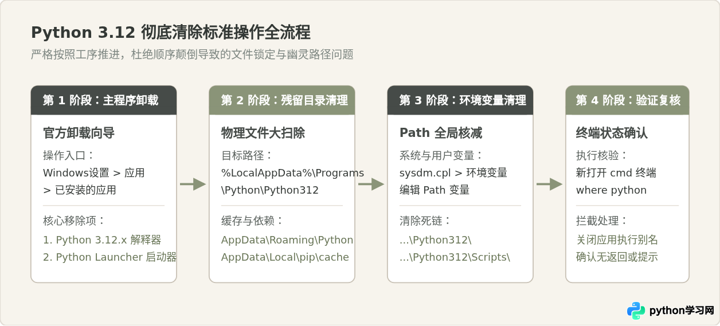Click the heading "终端状态确认"

point(612,133)
